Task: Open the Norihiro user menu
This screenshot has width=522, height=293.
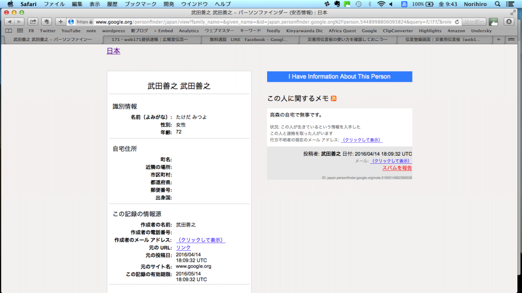Action: click(x=475, y=4)
